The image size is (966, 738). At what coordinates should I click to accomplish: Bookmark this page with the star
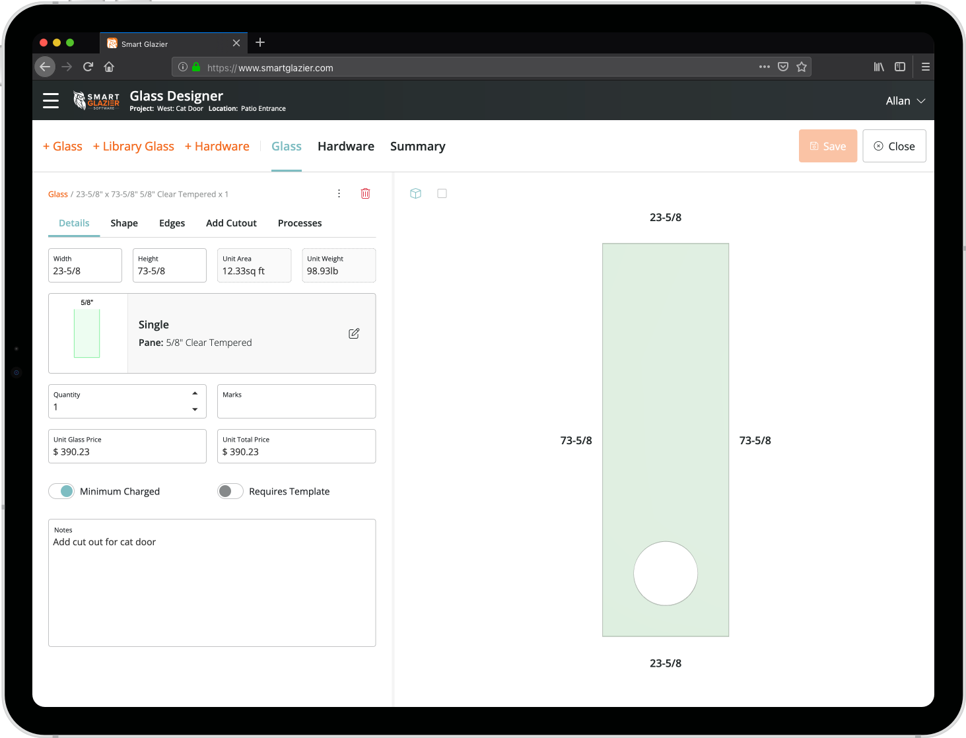coord(802,67)
